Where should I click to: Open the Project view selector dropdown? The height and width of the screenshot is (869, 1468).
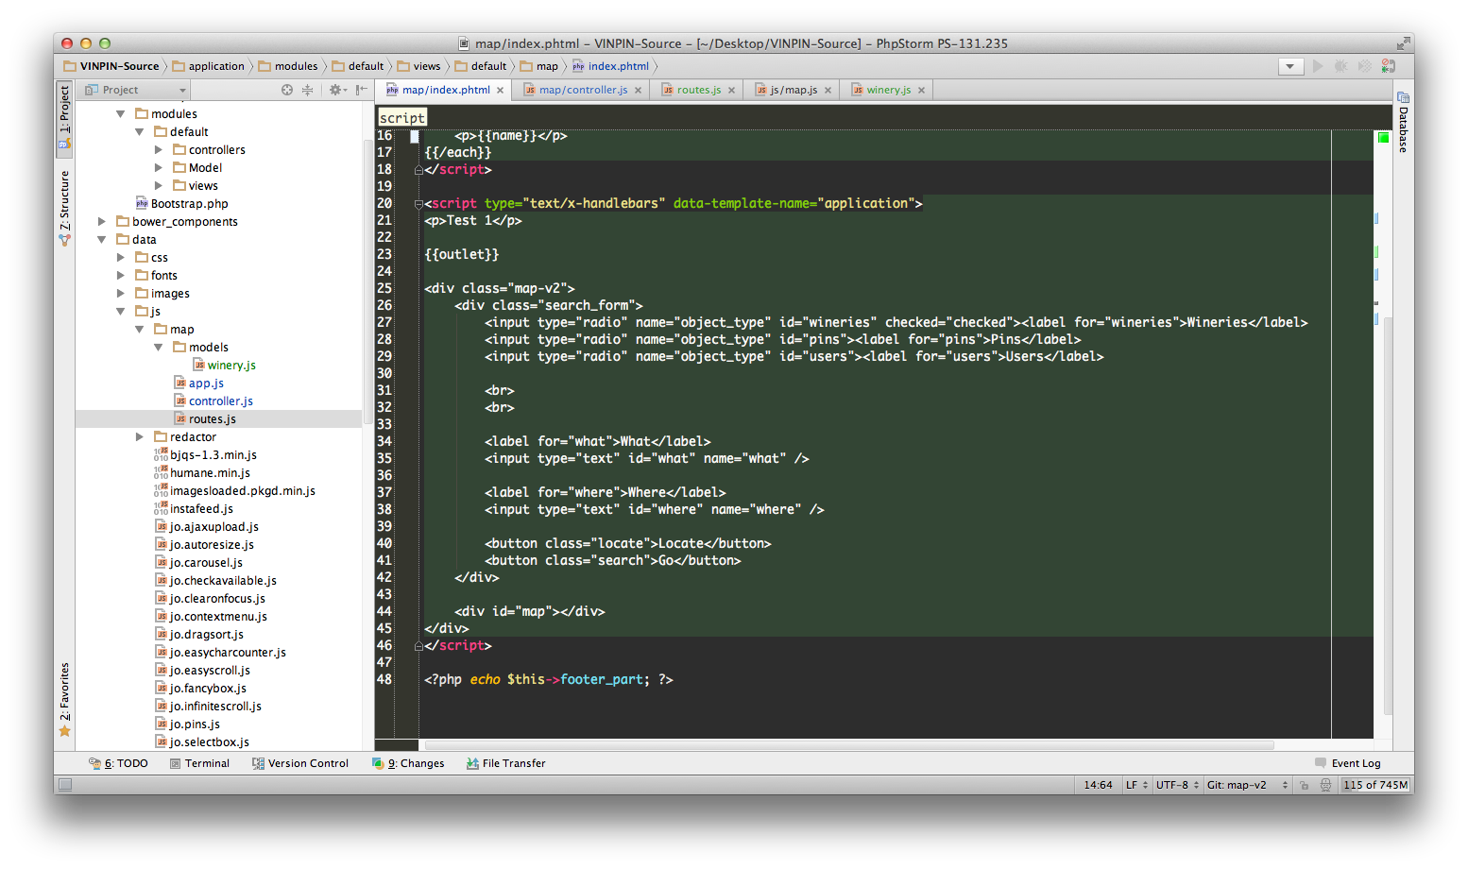pos(137,90)
